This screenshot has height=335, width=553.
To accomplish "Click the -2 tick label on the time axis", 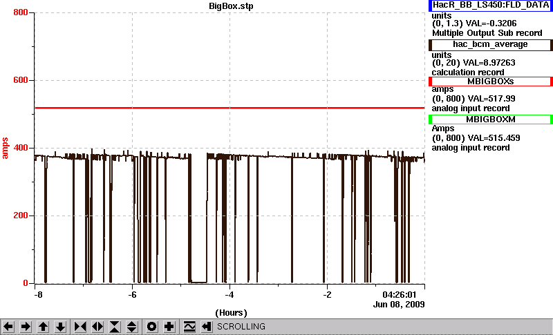I will pos(327,294).
